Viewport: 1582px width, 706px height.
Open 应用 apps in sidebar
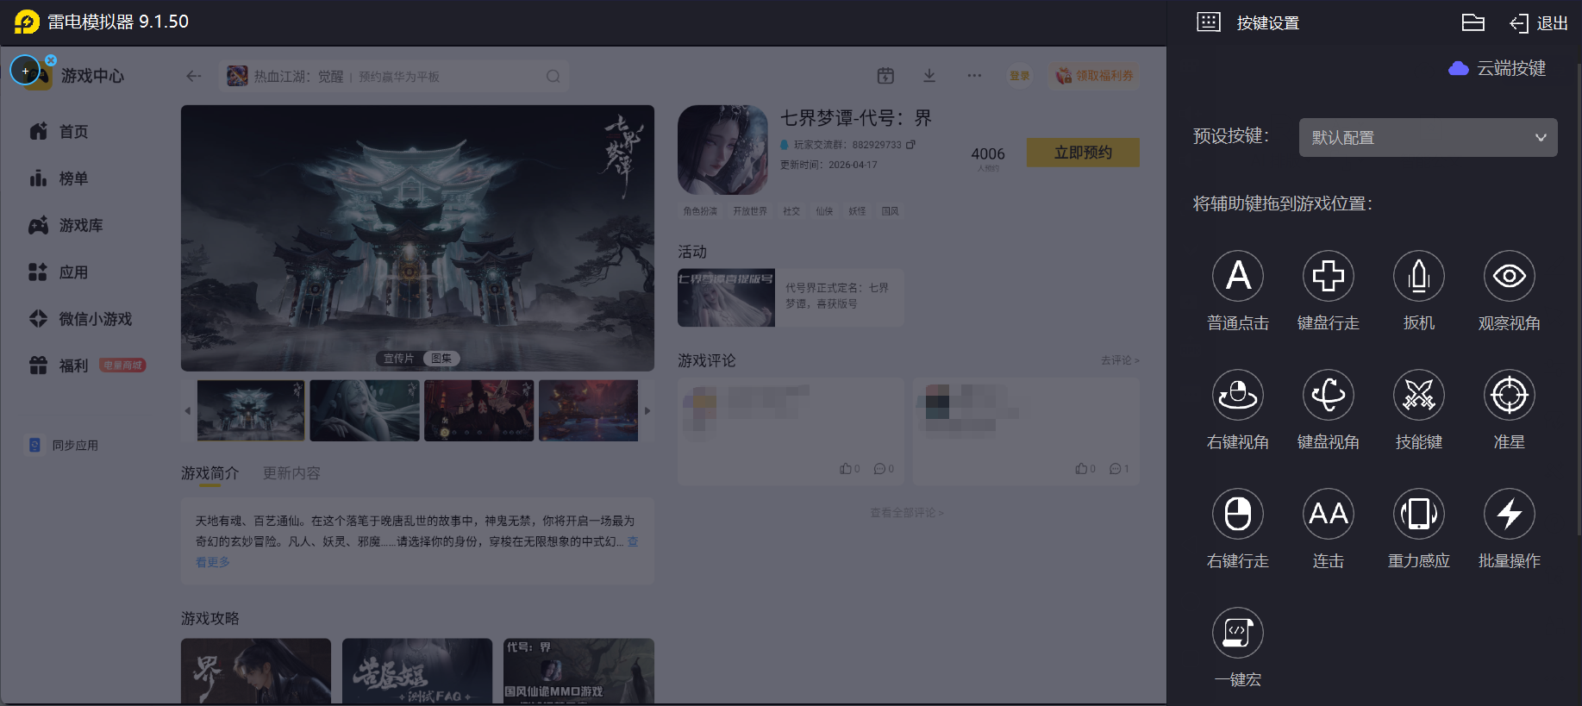[59, 272]
